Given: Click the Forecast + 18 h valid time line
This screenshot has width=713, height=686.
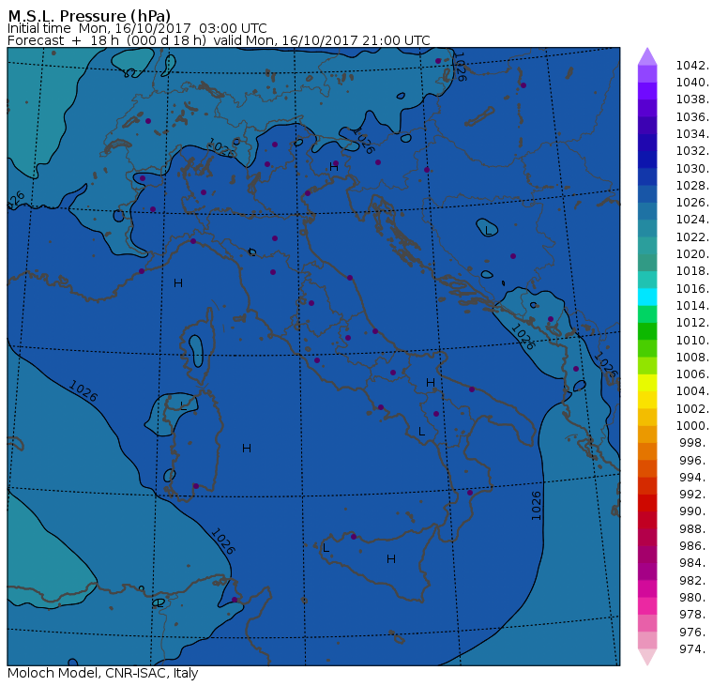Looking at the screenshot, I should point(219,40).
